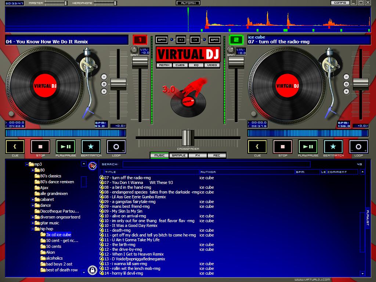The image size is (376, 282).
Task: Click the right deck Beatmatch star button
Action: click(333, 147)
